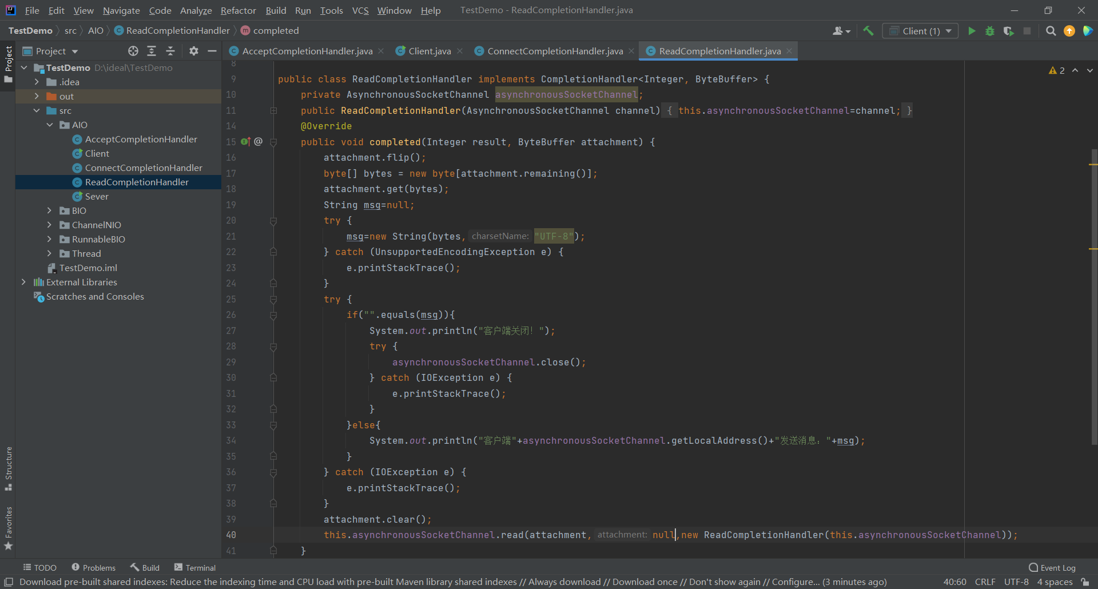Click the override gutter icon on line 15
1098x589 pixels.
click(245, 141)
